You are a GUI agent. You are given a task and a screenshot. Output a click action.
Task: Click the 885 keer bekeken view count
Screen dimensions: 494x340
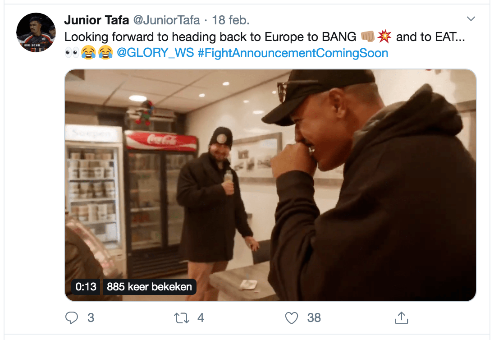point(149,287)
